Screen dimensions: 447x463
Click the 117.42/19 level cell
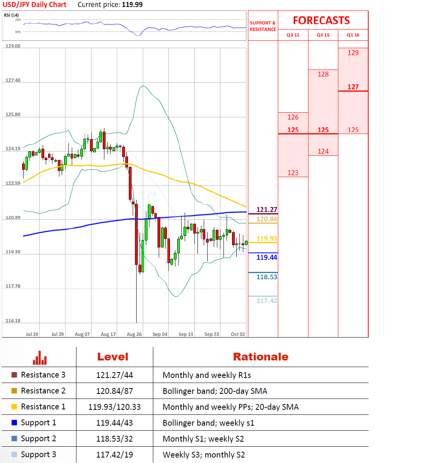click(x=114, y=455)
